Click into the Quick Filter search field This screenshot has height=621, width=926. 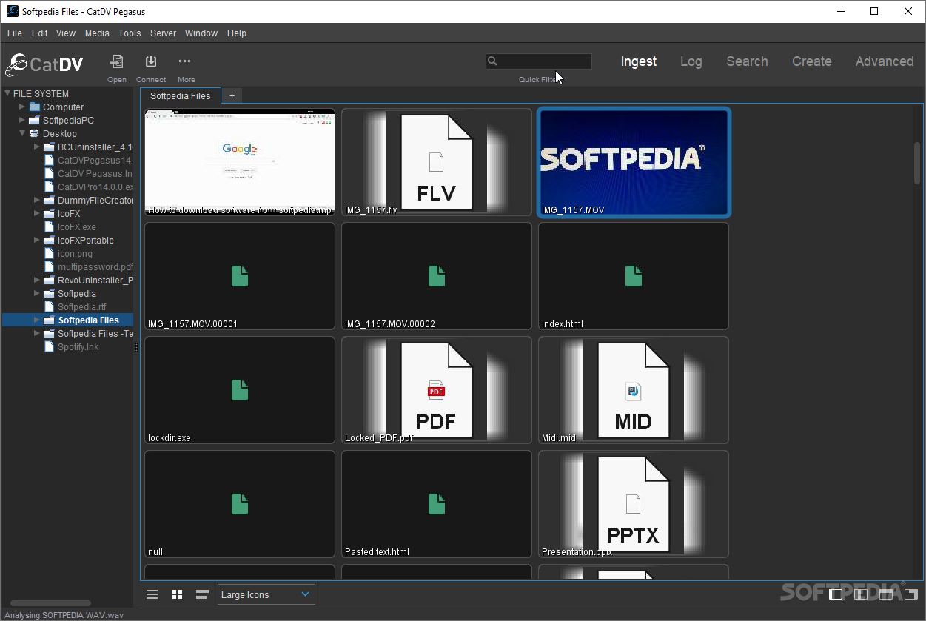(539, 61)
